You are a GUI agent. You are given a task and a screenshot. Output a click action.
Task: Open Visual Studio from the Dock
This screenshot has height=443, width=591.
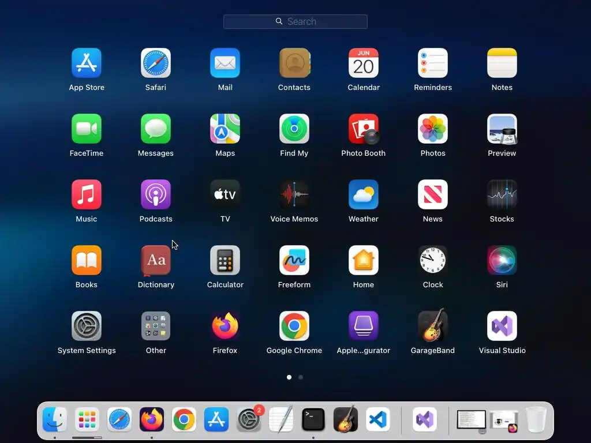click(425, 419)
